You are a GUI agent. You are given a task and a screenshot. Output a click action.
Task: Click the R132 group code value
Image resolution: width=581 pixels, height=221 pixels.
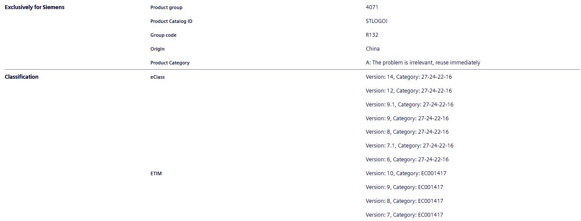[372, 35]
